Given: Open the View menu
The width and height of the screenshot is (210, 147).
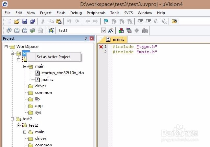Looking at the screenshot, I should 31,13.
